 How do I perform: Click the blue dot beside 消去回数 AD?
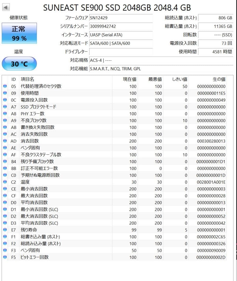[x=5, y=141]
